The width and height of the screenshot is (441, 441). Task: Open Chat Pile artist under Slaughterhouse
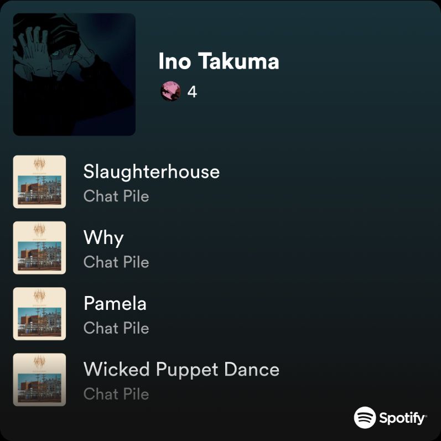tap(116, 196)
